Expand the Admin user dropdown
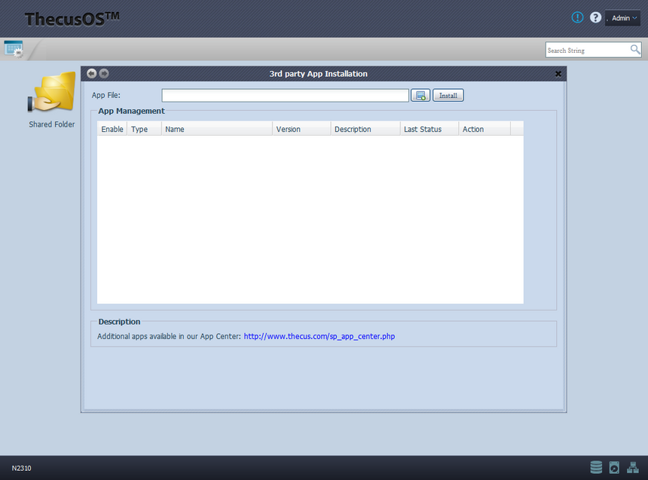The width and height of the screenshot is (648, 480). tap(623, 18)
